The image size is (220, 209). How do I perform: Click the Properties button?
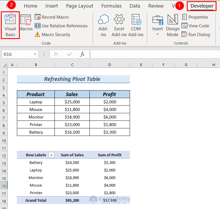point(195,17)
